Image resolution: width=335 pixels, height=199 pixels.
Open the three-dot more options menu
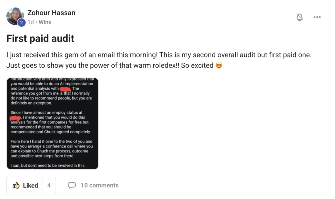pyautogui.click(x=317, y=17)
